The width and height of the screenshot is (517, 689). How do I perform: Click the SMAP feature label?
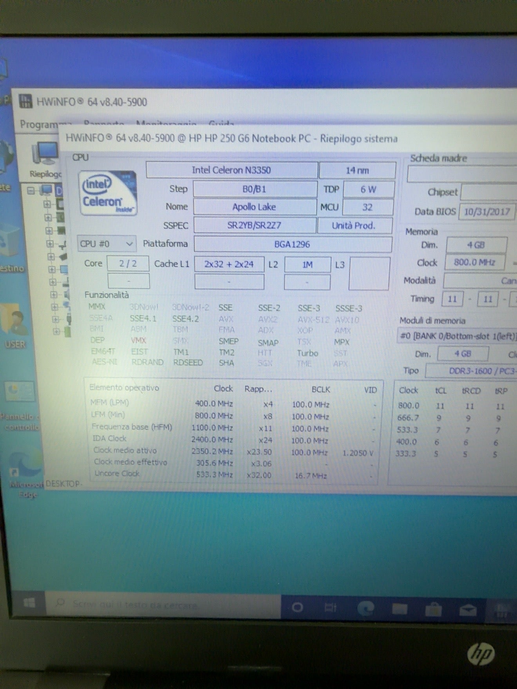pyautogui.click(x=268, y=343)
